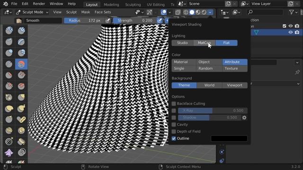Open outliner filter dropdown

[x=294, y=12]
